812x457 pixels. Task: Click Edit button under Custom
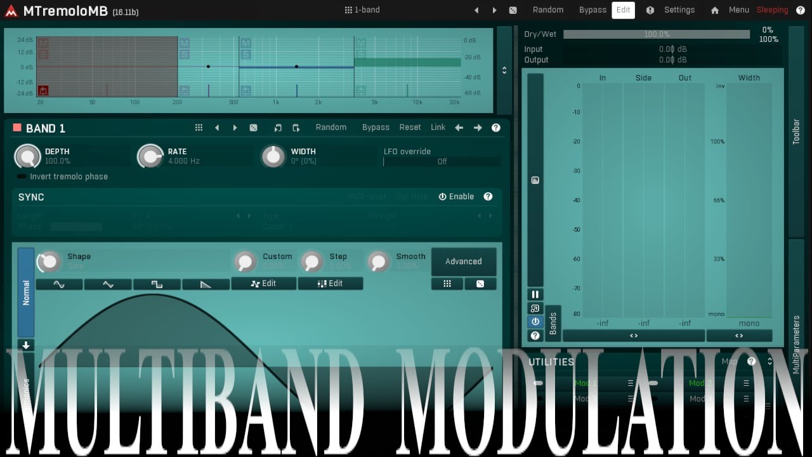(x=264, y=284)
